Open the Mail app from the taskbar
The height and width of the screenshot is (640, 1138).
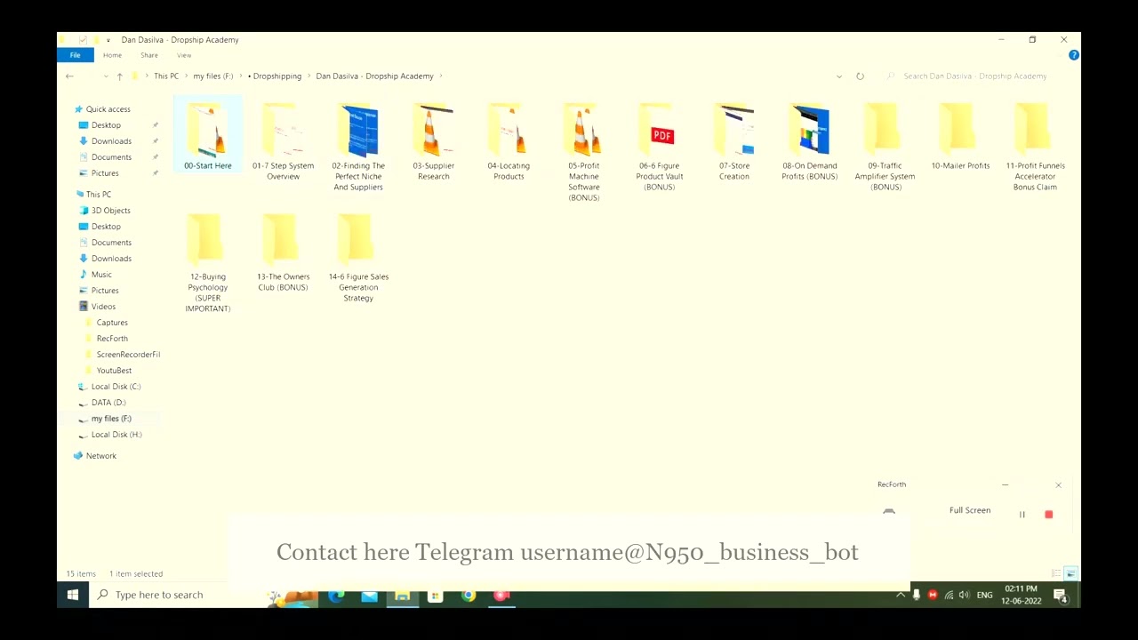369,596
